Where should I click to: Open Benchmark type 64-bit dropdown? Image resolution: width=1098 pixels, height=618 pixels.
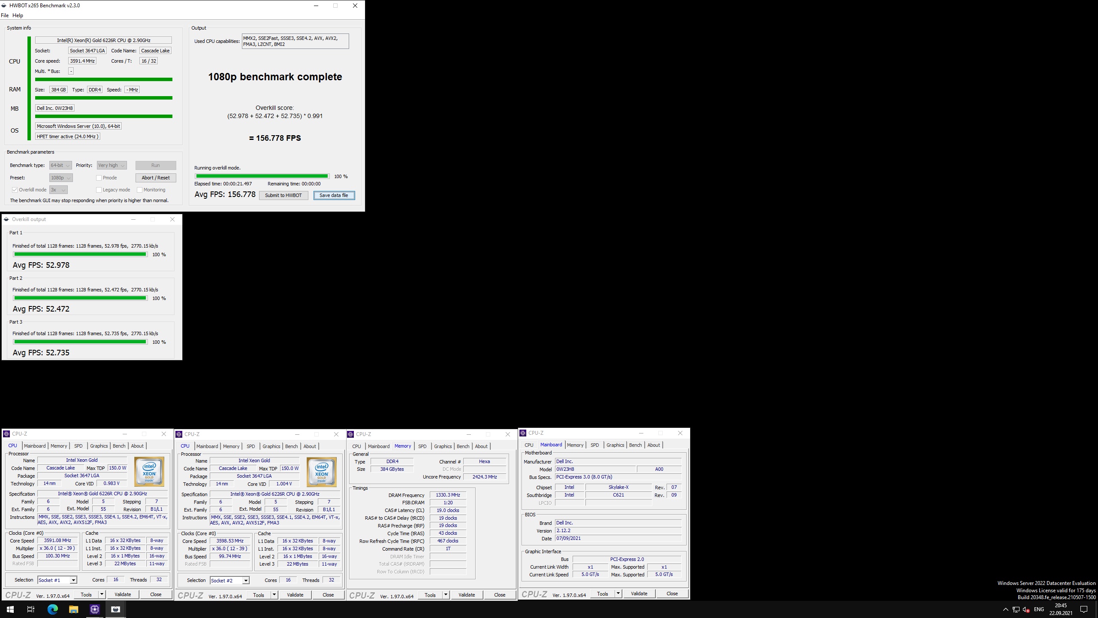tap(60, 165)
